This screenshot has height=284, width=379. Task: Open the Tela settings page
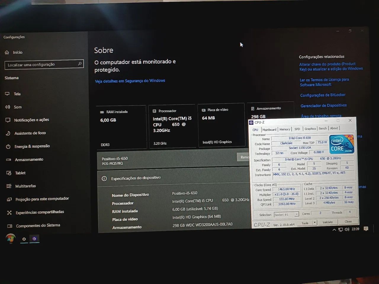tap(13, 94)
